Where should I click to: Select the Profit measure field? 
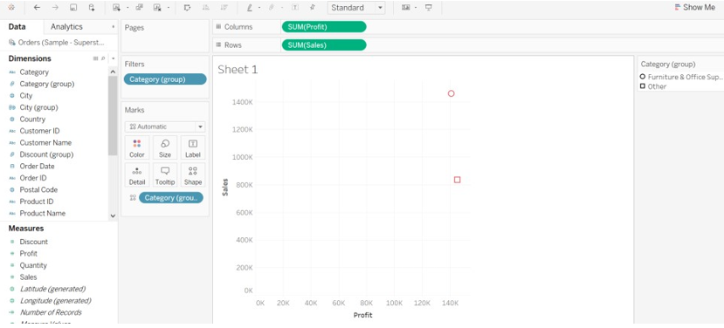pos(28,253)
